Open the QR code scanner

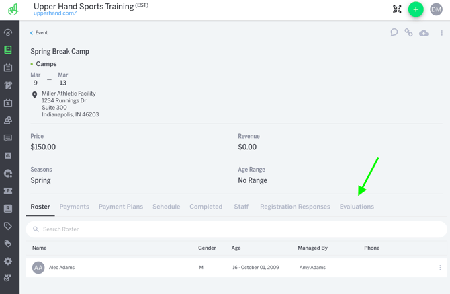tap(397, 9)
